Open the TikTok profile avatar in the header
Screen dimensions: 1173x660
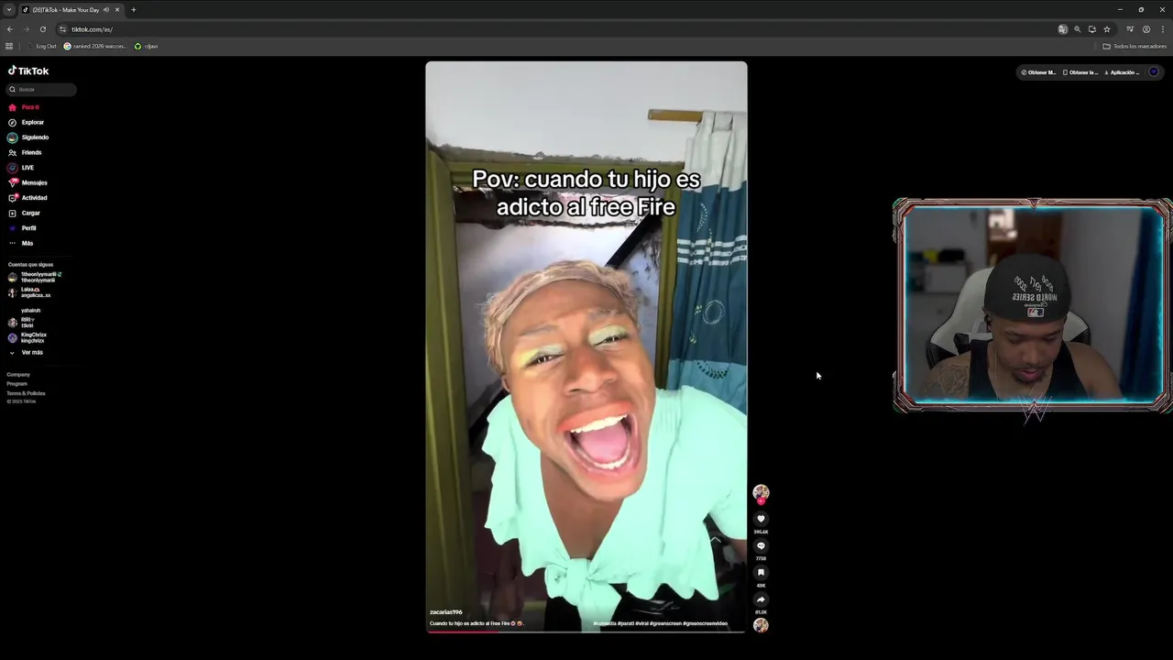point(1154,72)
